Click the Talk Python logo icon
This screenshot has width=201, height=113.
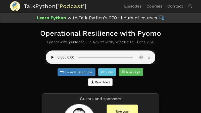15,6
